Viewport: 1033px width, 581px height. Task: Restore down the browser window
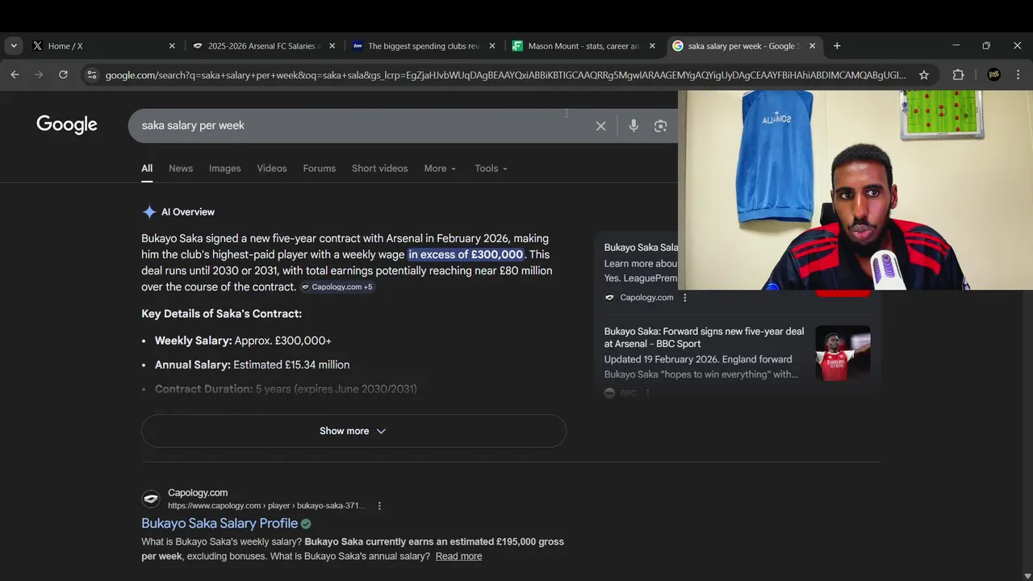986,46
